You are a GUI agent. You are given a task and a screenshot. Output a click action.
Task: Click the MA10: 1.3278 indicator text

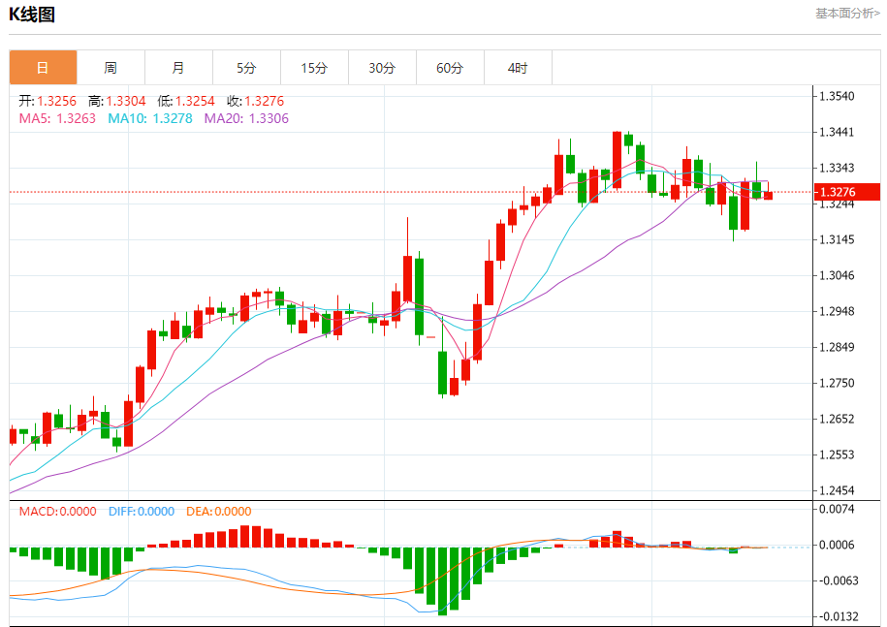(150, 118)
